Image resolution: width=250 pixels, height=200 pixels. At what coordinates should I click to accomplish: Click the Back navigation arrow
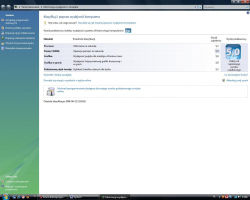[3, 7]
